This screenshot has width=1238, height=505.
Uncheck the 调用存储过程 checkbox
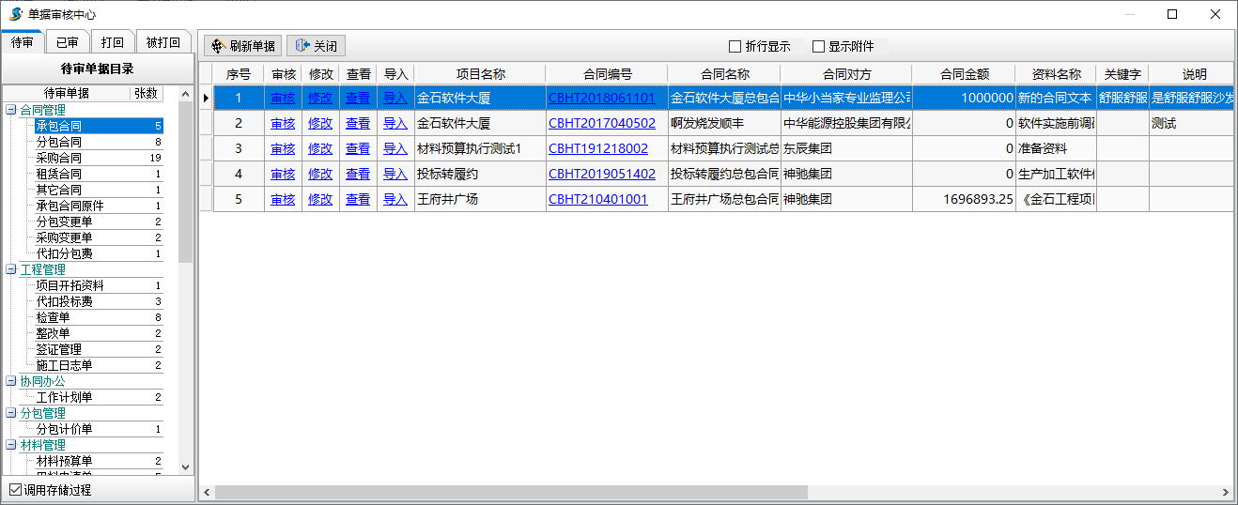(15, 490)
